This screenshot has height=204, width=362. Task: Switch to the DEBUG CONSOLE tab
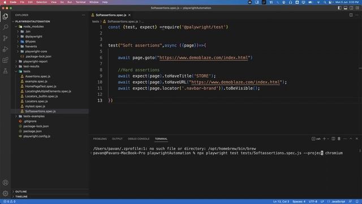coord(139,139)
